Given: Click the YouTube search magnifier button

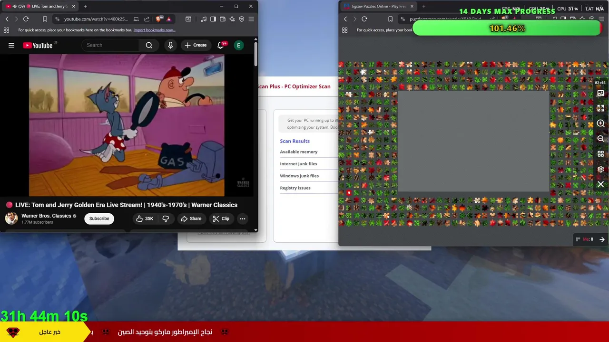Looking at the screenshot, I should coord(149,45).
